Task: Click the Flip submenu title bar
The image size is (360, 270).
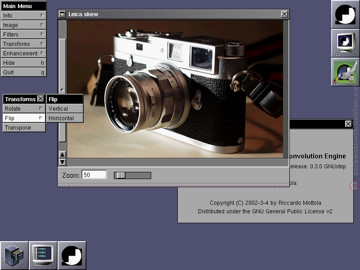Action: click(65, 99)
